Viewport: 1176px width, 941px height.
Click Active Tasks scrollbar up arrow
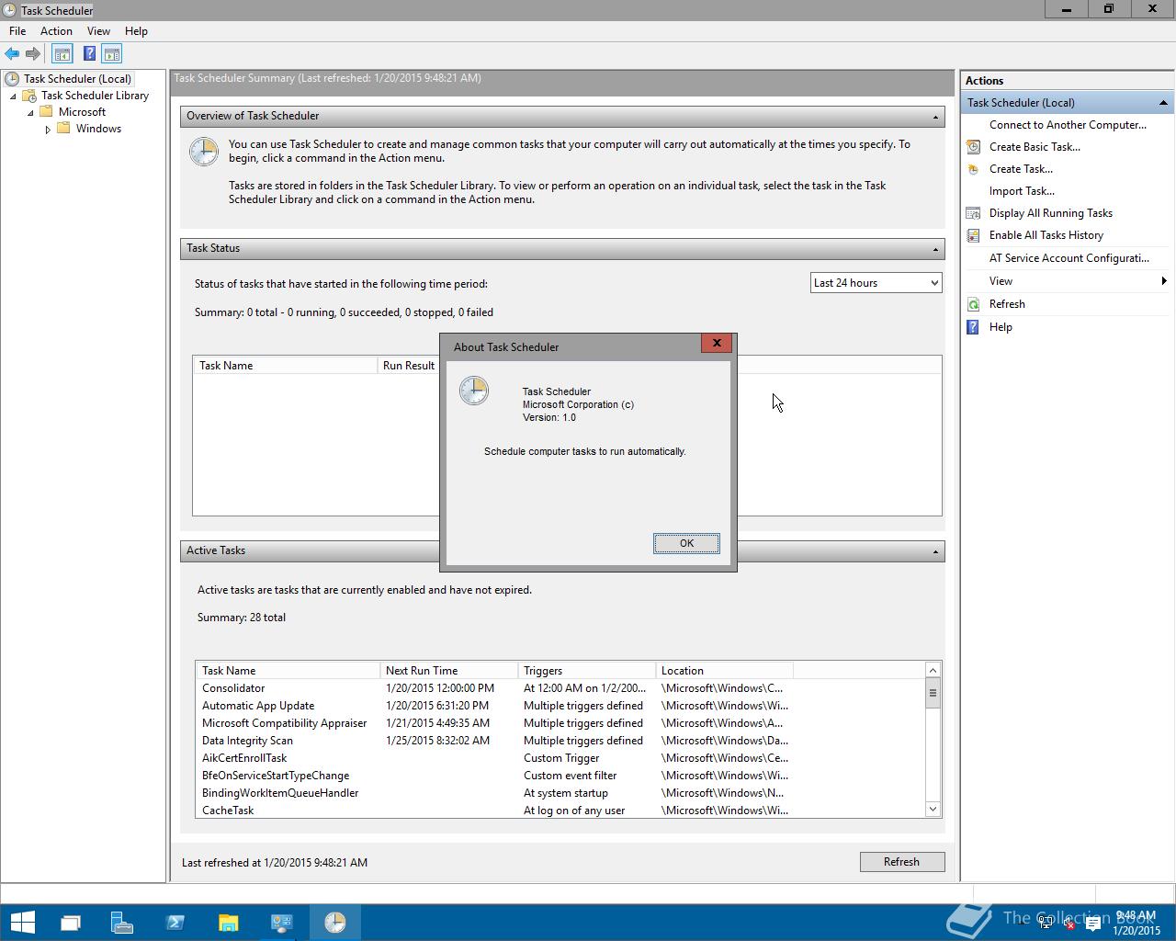(933, 670)
